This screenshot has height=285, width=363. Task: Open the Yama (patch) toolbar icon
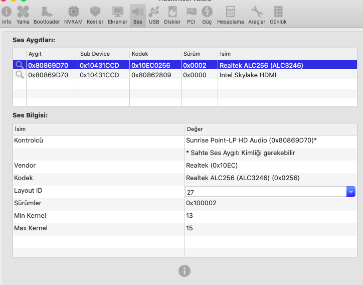coord(23,14)
